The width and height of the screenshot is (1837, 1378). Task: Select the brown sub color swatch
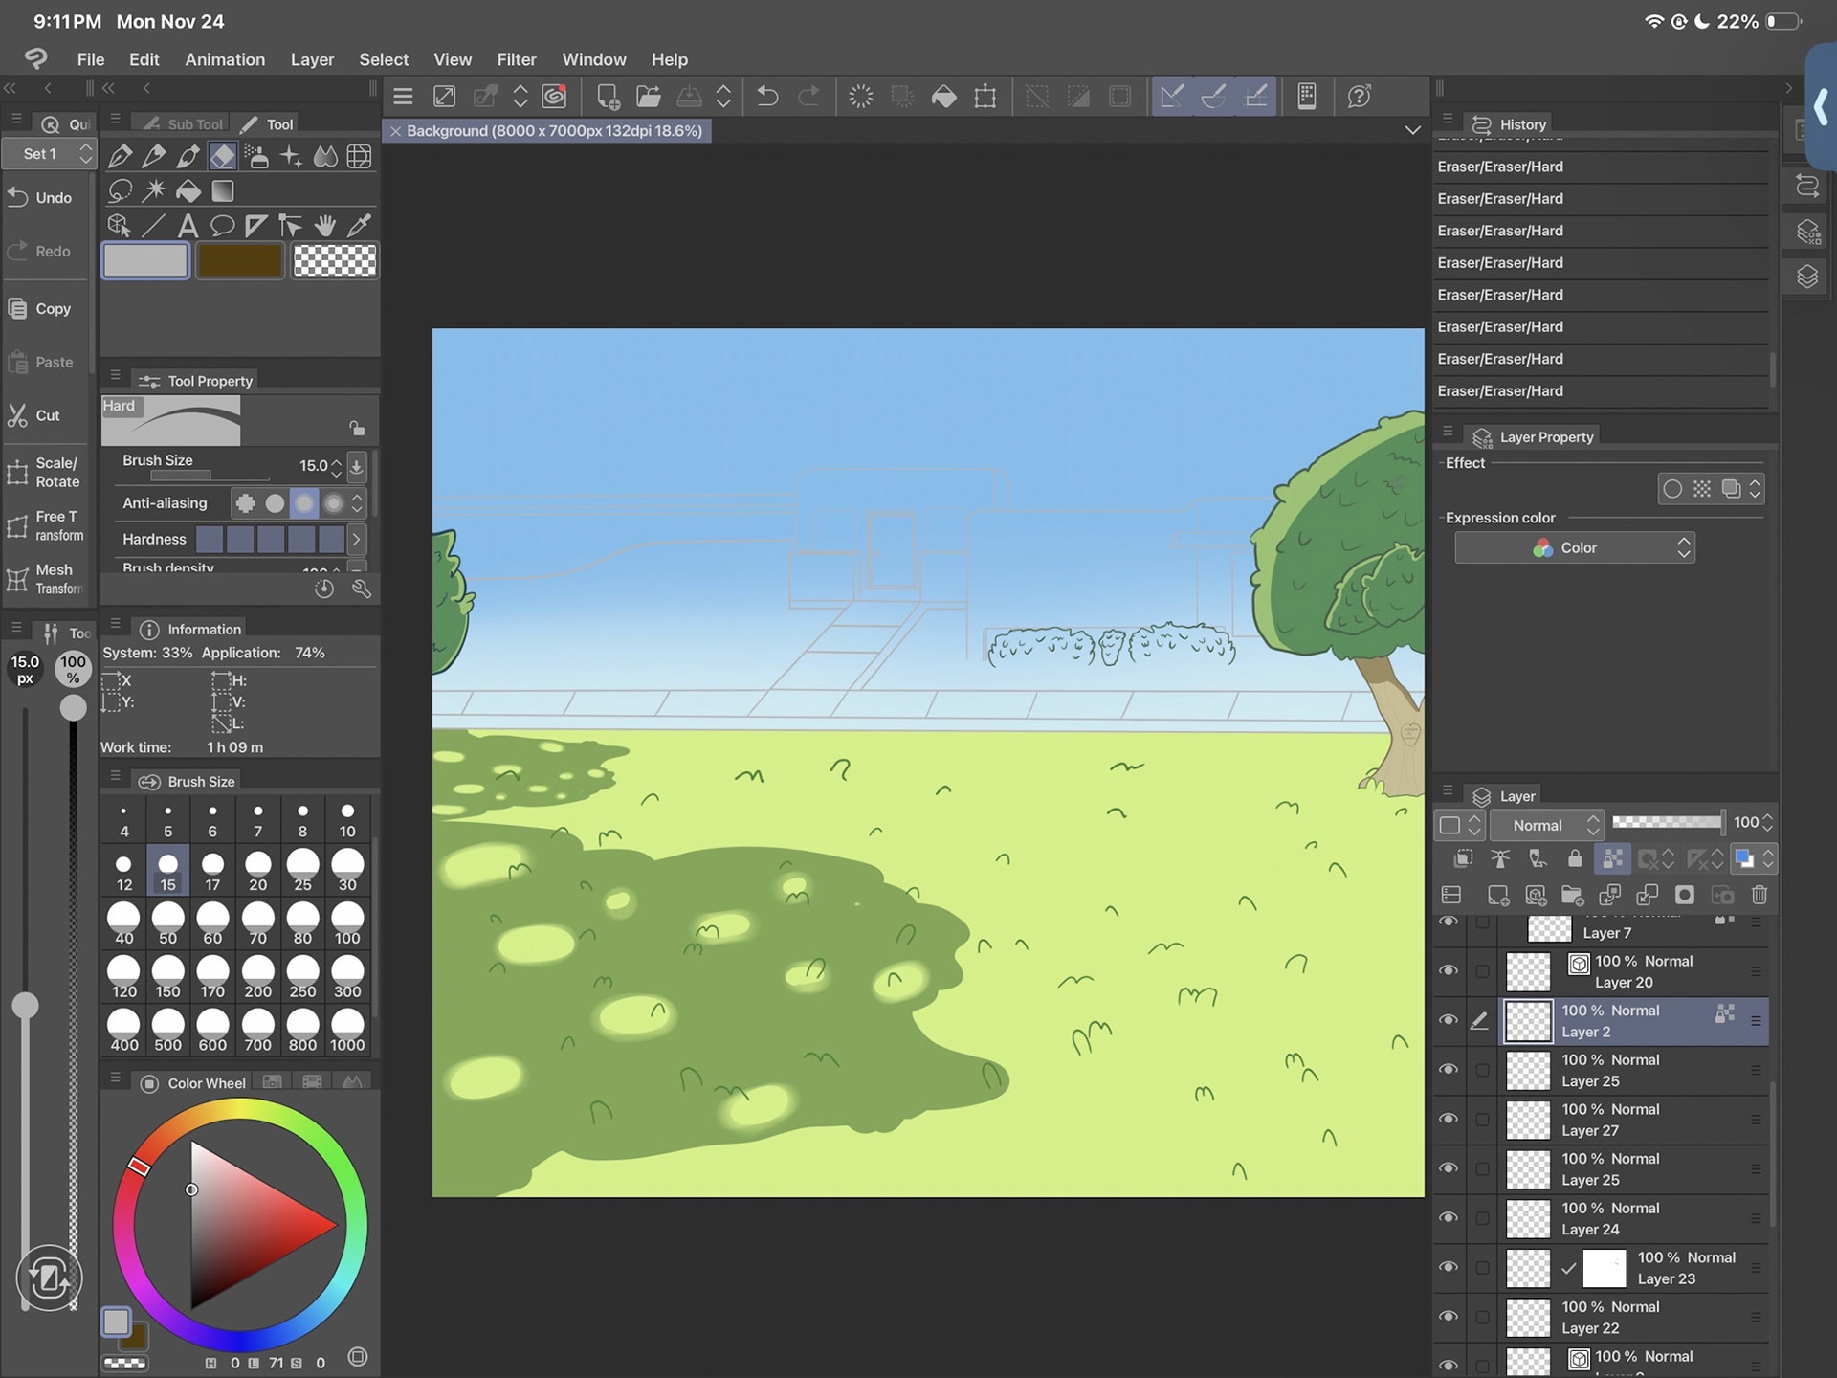(239, 260)
